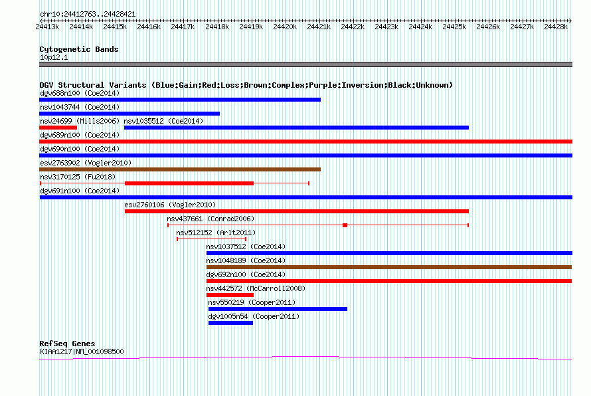Click the brown esv2763902 (Vogler2010) complex bar
Screen dimensions: 591x396
tap(180, 169)
